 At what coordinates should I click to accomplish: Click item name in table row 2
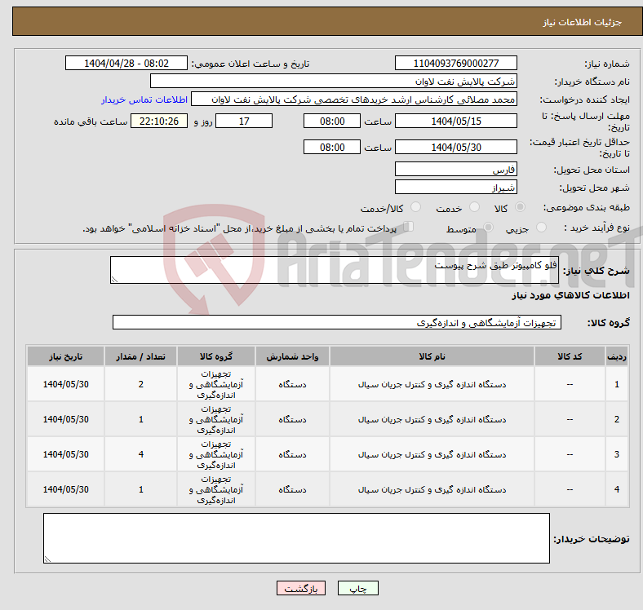coord(432,419)
